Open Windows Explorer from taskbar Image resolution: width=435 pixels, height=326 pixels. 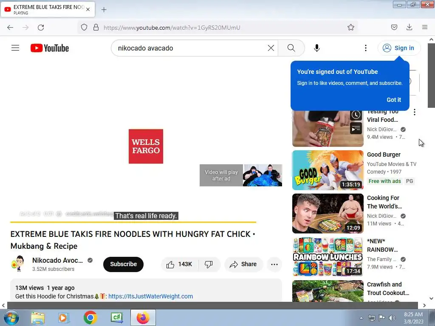tap(38, 318)
